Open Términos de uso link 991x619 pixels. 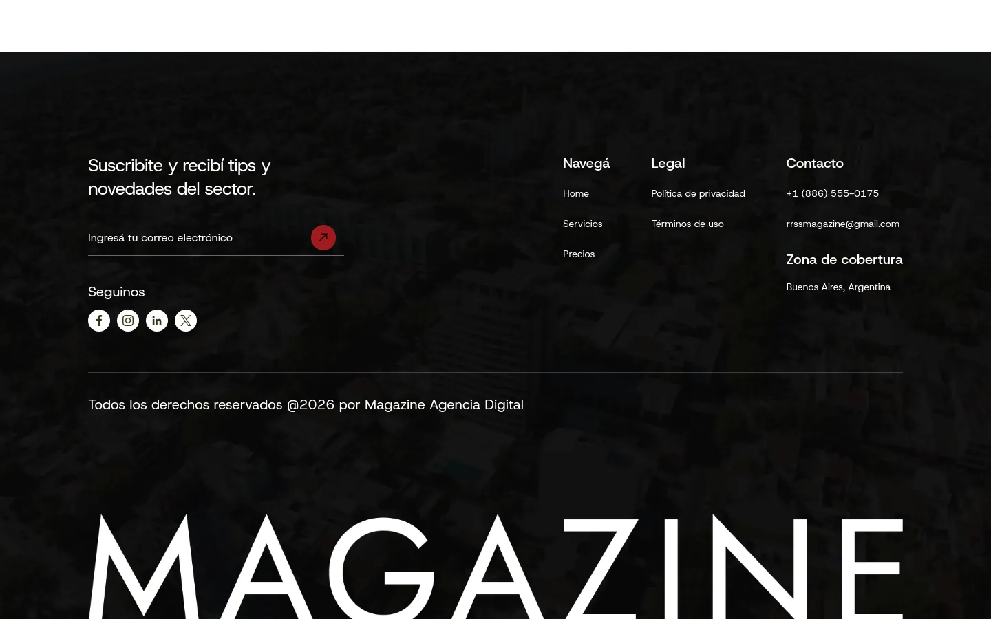(688, 224)
